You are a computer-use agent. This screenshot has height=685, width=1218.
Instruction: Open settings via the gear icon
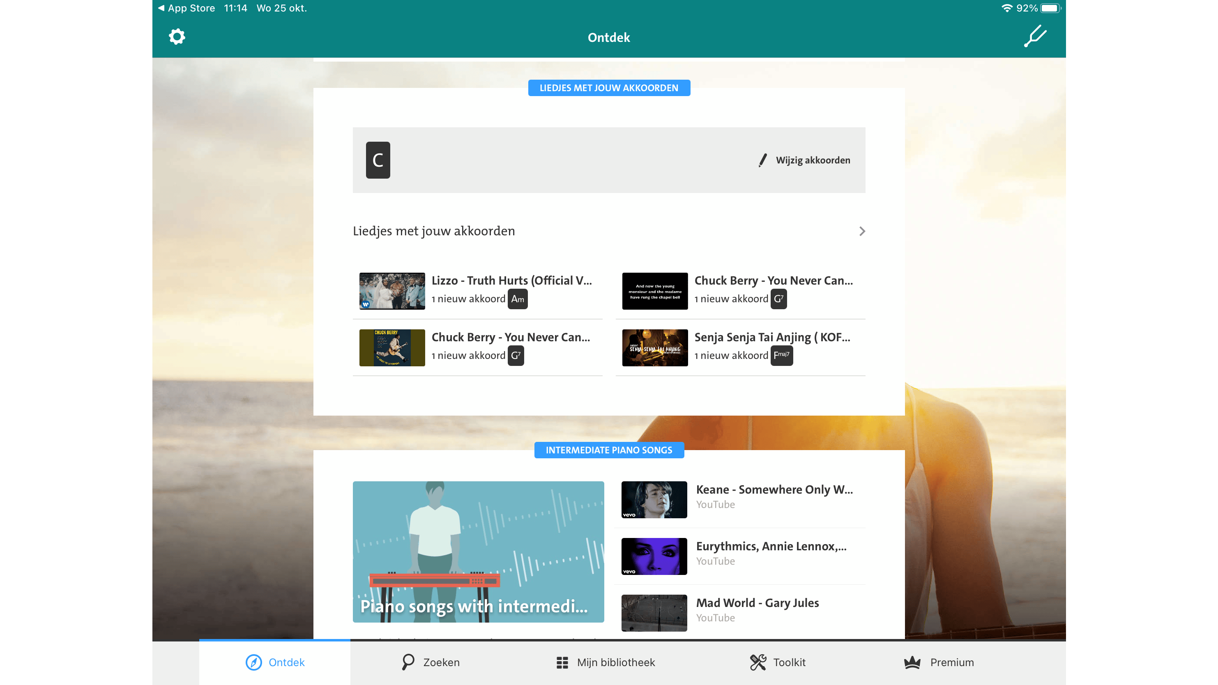pos(177,37)
